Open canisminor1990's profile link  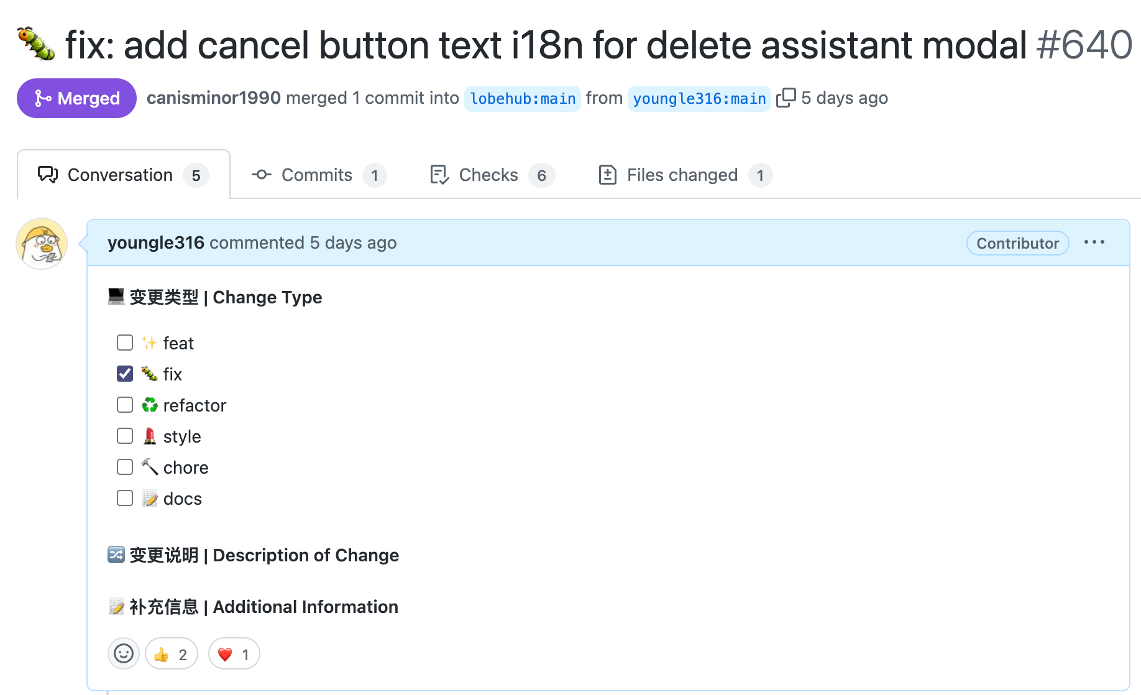(x=213, y=98)
